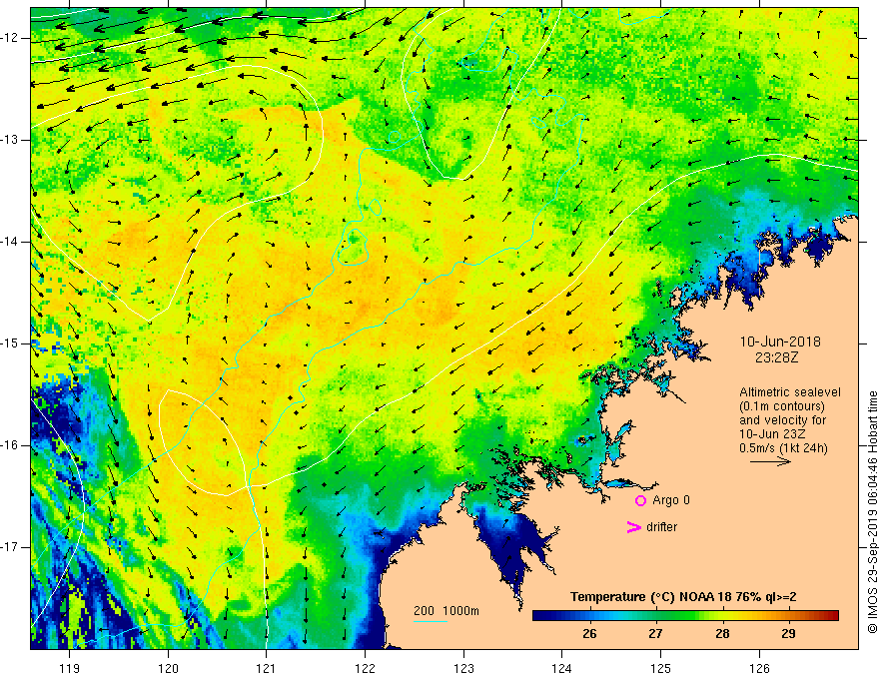Click the longitude axis label 125
This screenshot has height=679, width=879.
coord(661,668)
